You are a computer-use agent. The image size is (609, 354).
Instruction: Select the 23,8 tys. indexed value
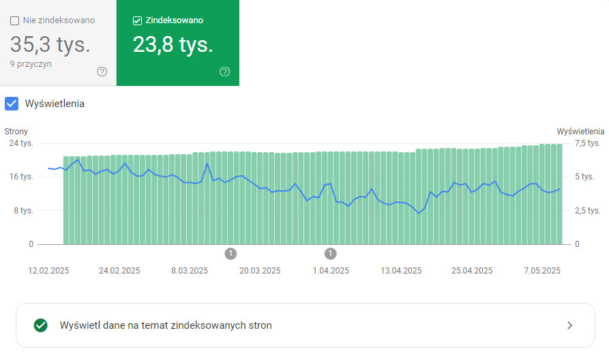click(173, 45)
